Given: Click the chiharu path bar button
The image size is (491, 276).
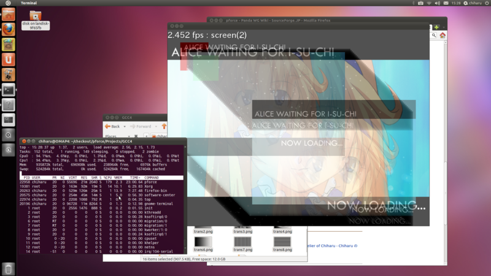Looking at the screenshot, I should (x=159, y=136).
